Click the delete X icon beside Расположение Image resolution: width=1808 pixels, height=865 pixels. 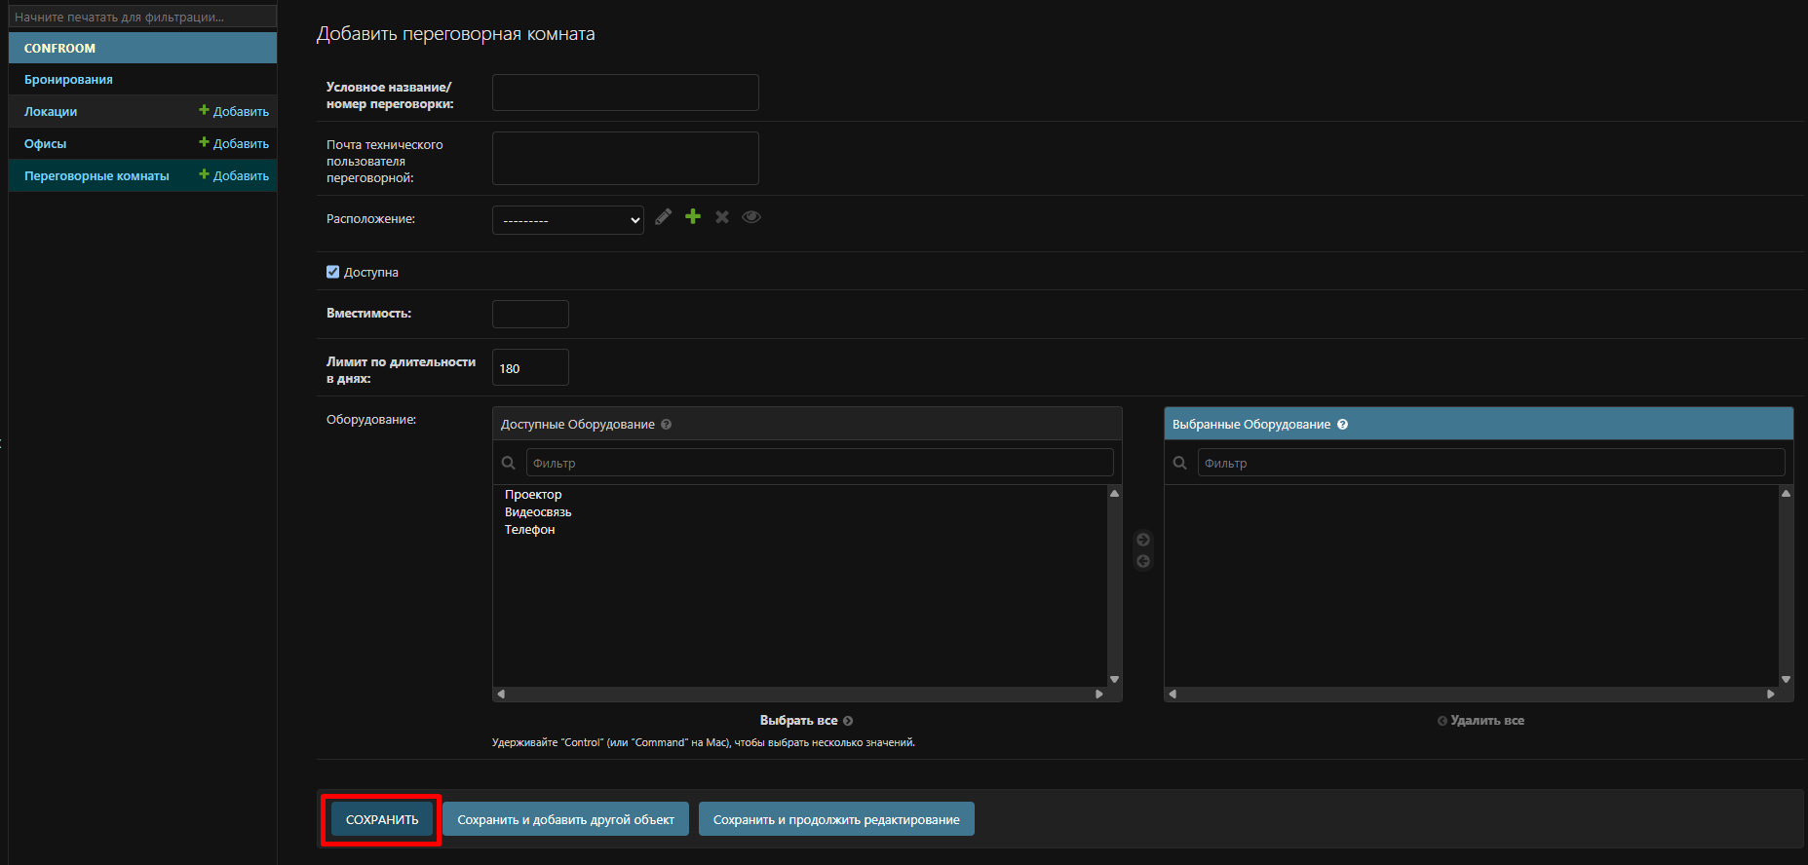722,217
